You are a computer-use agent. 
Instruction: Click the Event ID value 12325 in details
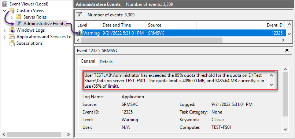tap(127, 112)
